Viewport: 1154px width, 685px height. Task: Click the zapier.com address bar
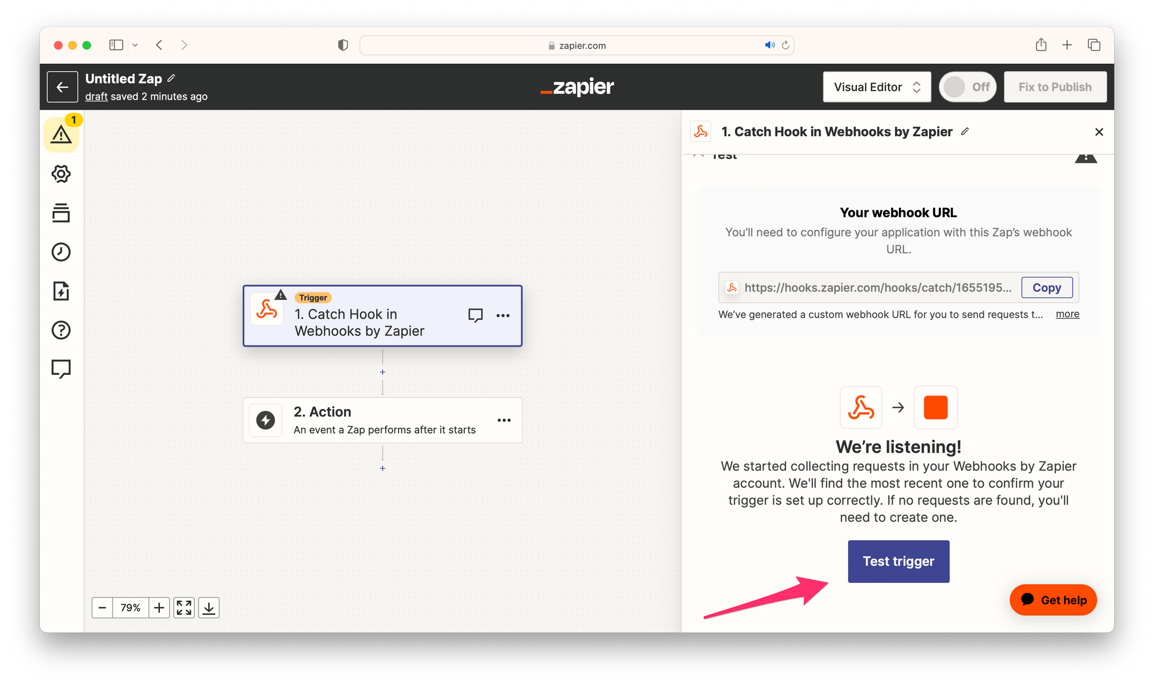tap(577, 45)
